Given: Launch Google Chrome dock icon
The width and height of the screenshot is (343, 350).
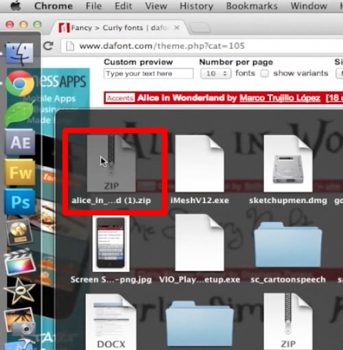Looking at the screenshot, I should [20, 83].
